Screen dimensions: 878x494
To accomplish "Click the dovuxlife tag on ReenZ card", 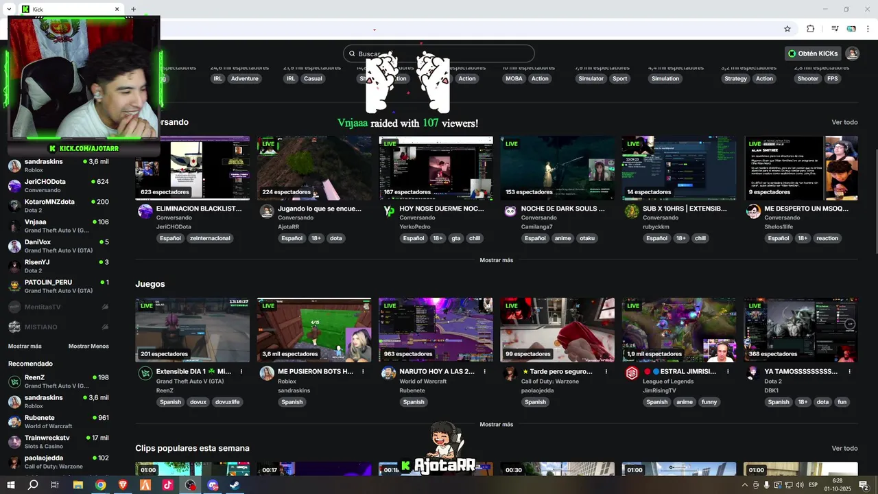I will click(x=227, y=402).
